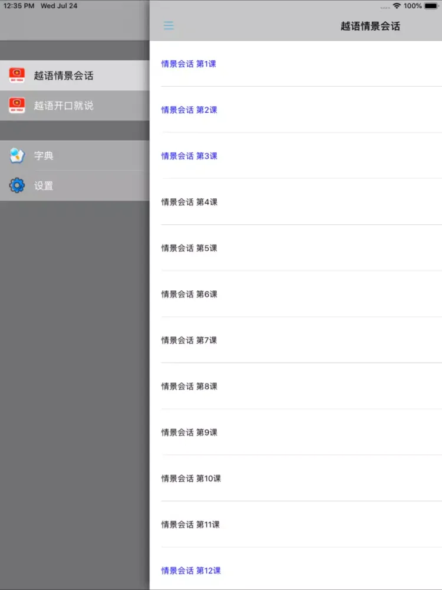
Task: Click the 字典 dictionary icon
Action: [x=17, y=155]
